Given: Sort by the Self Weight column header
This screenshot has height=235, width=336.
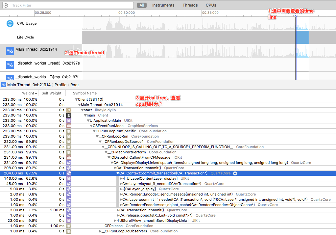Looking at the screenshot, I should (51, 93).
